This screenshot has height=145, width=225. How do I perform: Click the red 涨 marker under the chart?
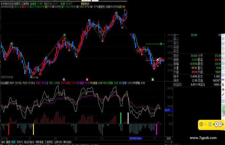[87, 79]
